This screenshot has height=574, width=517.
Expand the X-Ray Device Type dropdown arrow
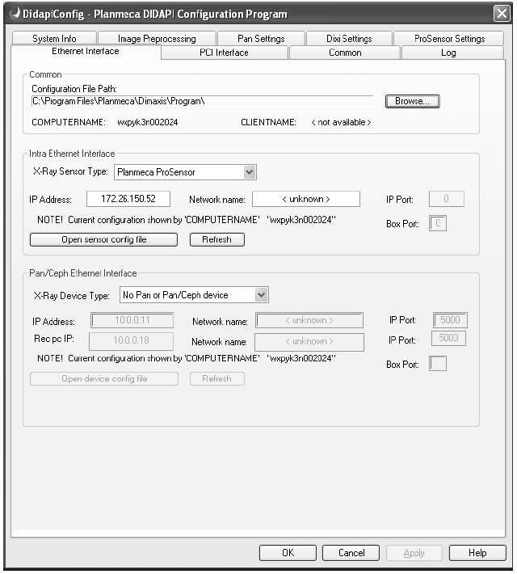261,295
